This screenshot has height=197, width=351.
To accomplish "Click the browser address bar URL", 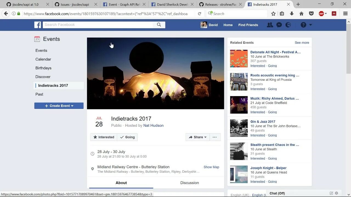I will 106,14.
